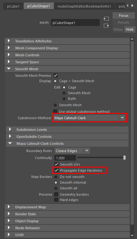Click the scrollbar up arrow
The width and height of the screenshot is (137, 239).
[132, 39]
